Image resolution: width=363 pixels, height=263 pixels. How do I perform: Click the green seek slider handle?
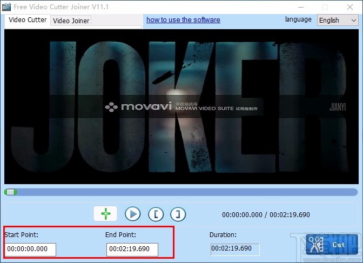[x=10, y=192]
